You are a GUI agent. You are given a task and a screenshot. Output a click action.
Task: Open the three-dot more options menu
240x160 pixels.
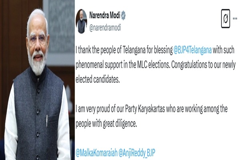coord(235,18)
